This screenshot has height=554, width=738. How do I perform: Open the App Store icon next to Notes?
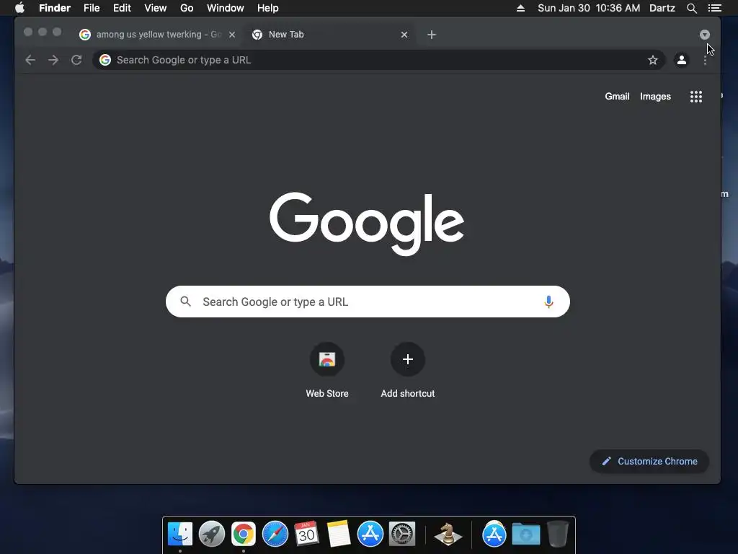point(370,534)
